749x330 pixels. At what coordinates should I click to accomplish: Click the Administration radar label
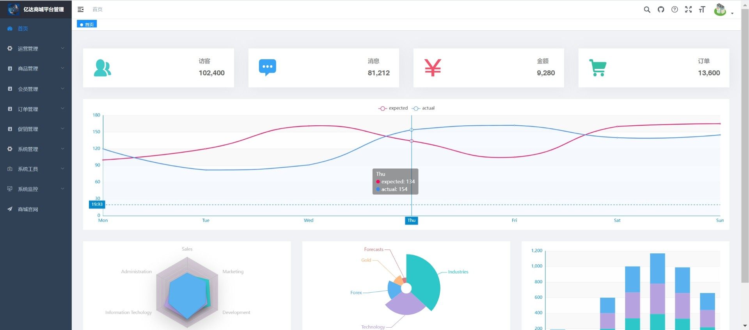pyautogui.click(x=137, y=272)
